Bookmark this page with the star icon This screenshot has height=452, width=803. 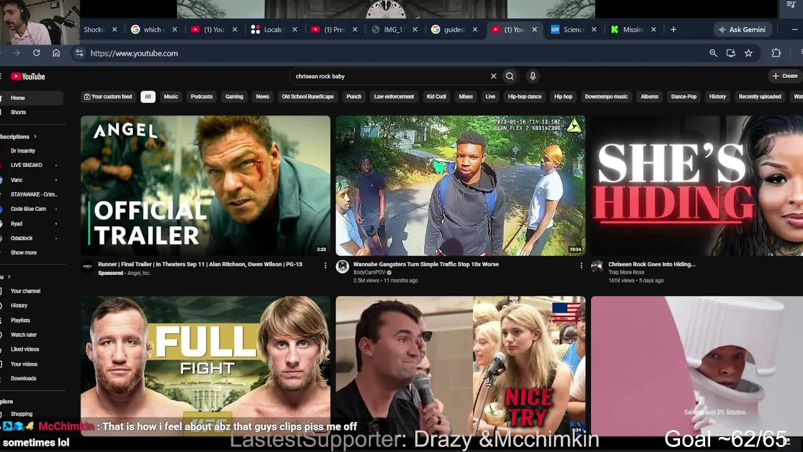click(748, 53)
